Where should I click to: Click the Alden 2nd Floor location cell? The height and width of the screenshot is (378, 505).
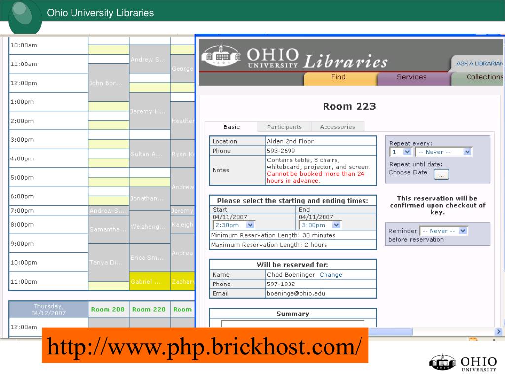(321, 141)
